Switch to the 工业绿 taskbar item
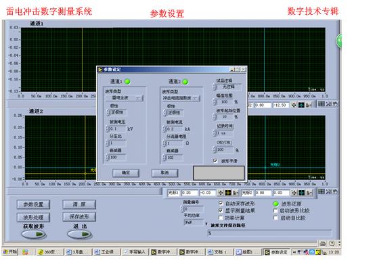Screen dimensions: 375x265 107,252
